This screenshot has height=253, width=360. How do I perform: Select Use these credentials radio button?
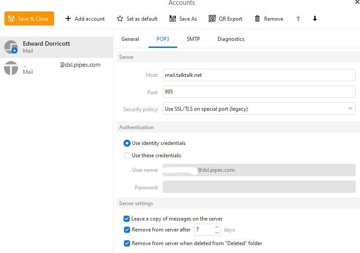[127, 155]
